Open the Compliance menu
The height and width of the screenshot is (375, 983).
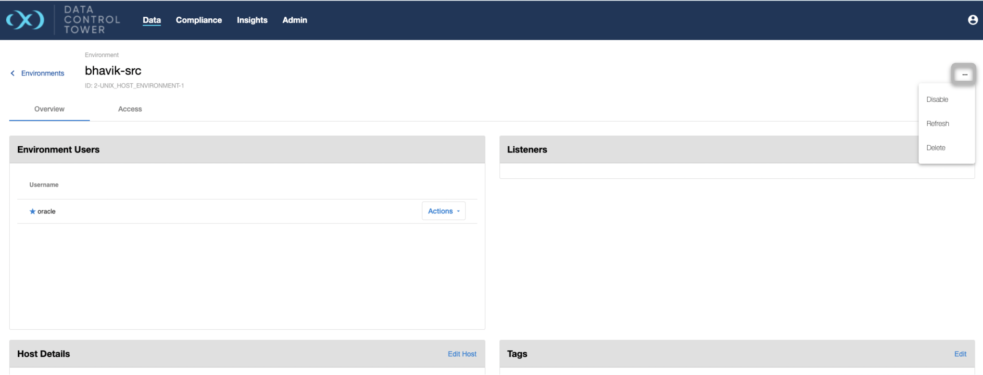click(x=199, y=20)
